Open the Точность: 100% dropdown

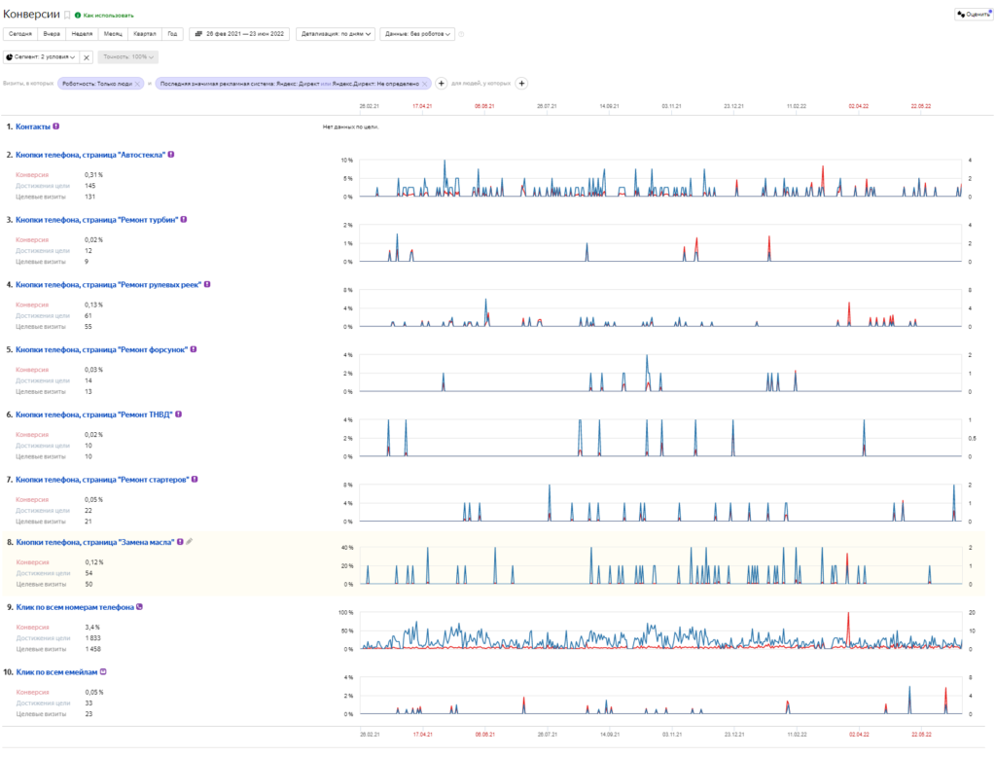pos(128,57)
